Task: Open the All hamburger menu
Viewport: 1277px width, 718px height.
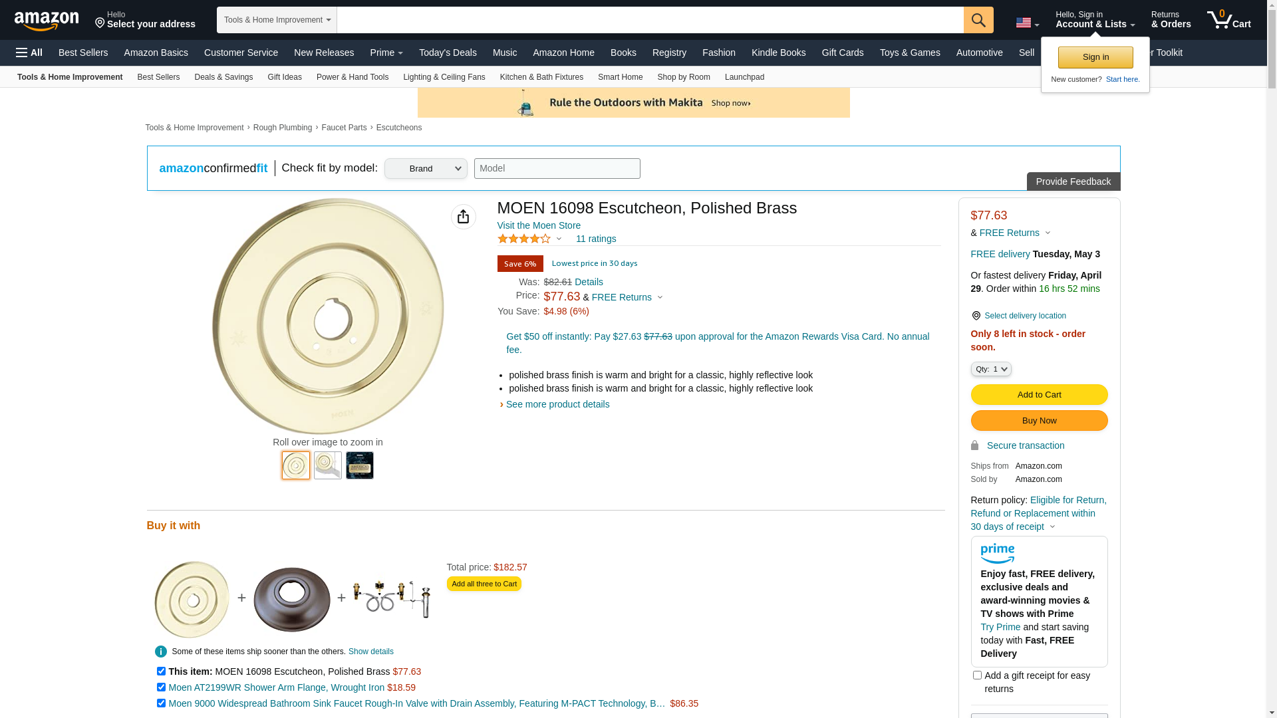Action: [29, 53]
